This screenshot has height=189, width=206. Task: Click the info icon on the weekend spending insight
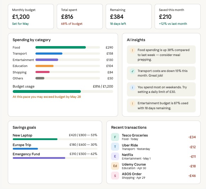pyautogui.click(x=133, y=88)
